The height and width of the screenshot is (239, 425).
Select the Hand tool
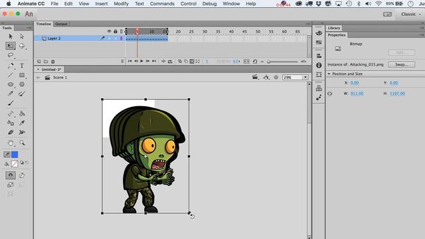pos(11,143)
